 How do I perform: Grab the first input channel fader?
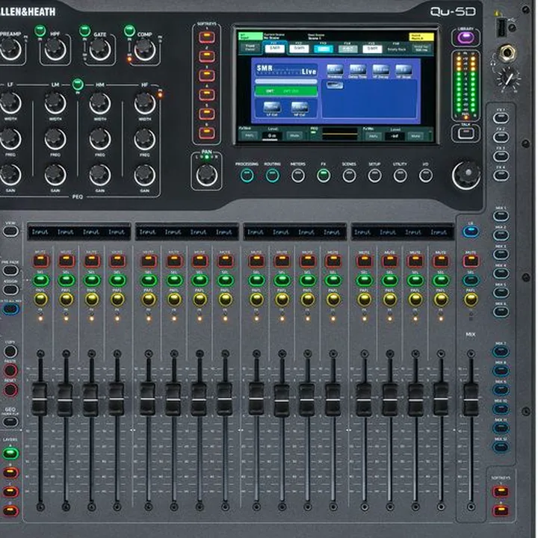[x=40, y=399]
